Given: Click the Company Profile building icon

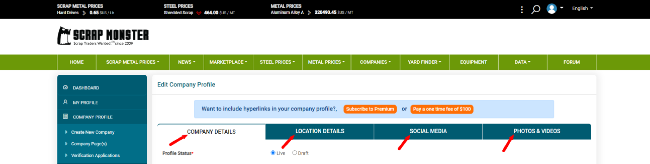Looking at the screenshot, I should click(65, 117).
